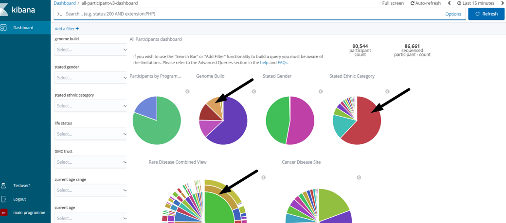This screenshot has width=506, height=223.
Task: Click the 90,544 participant count metric
Action: click(360, 50)
